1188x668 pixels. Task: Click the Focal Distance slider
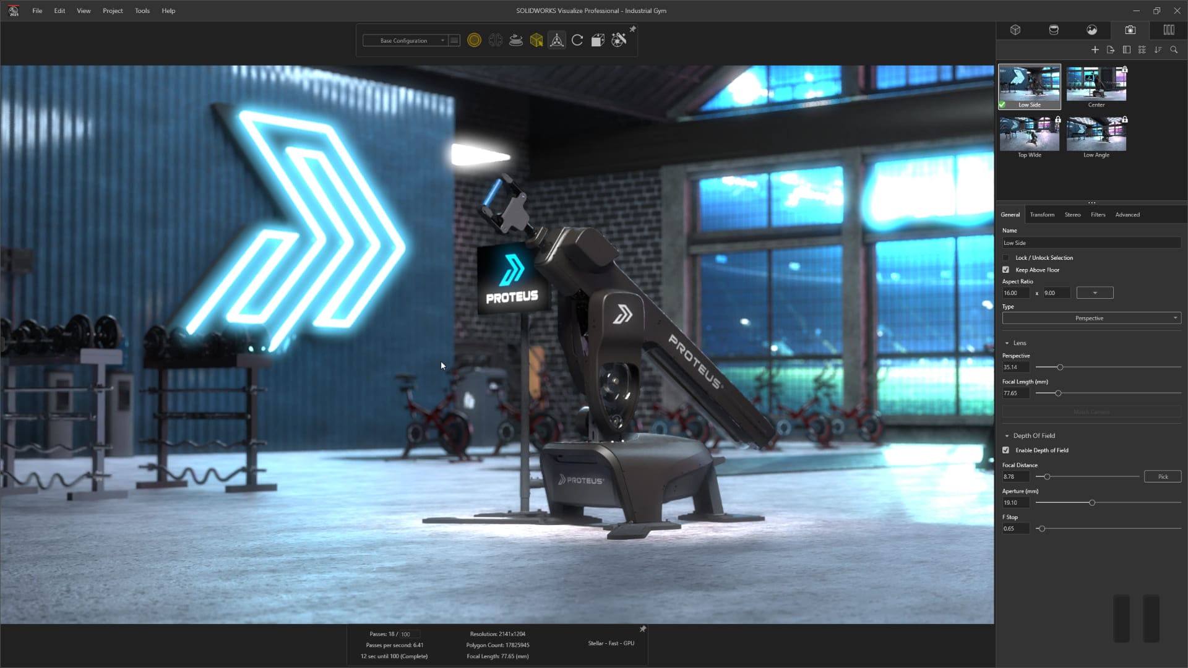point(1087,477)
